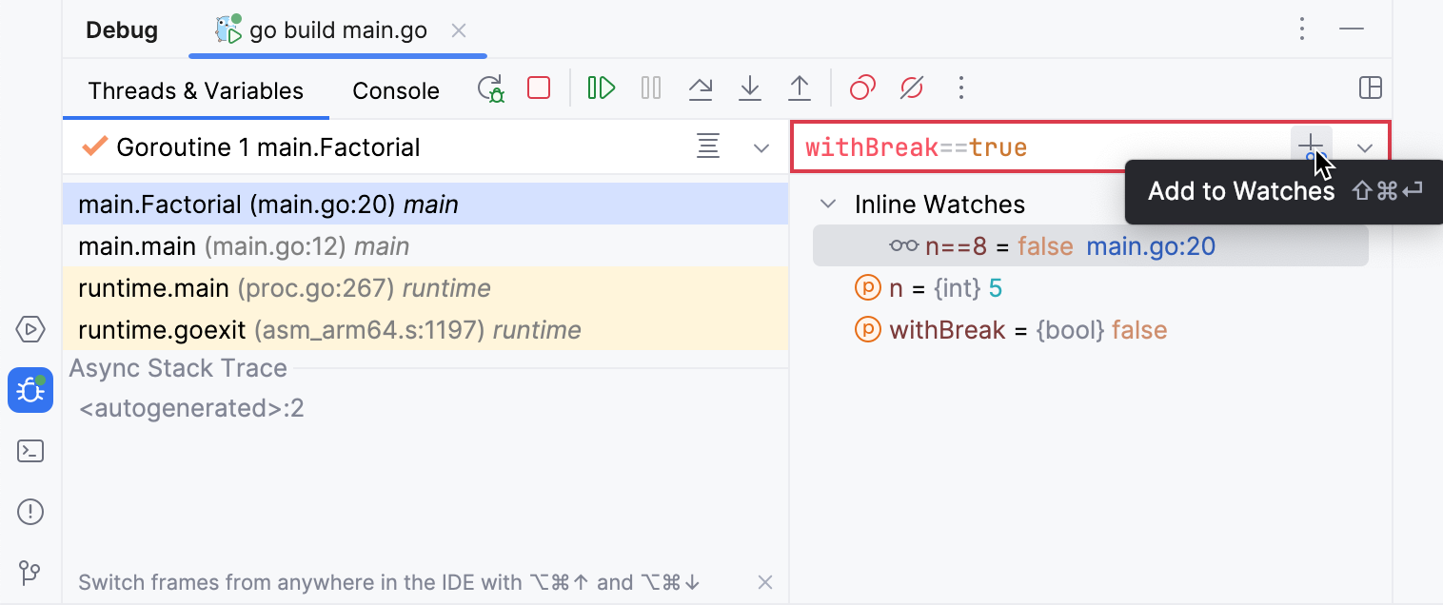Step Out of the current frame

click(x=800, y=88)
